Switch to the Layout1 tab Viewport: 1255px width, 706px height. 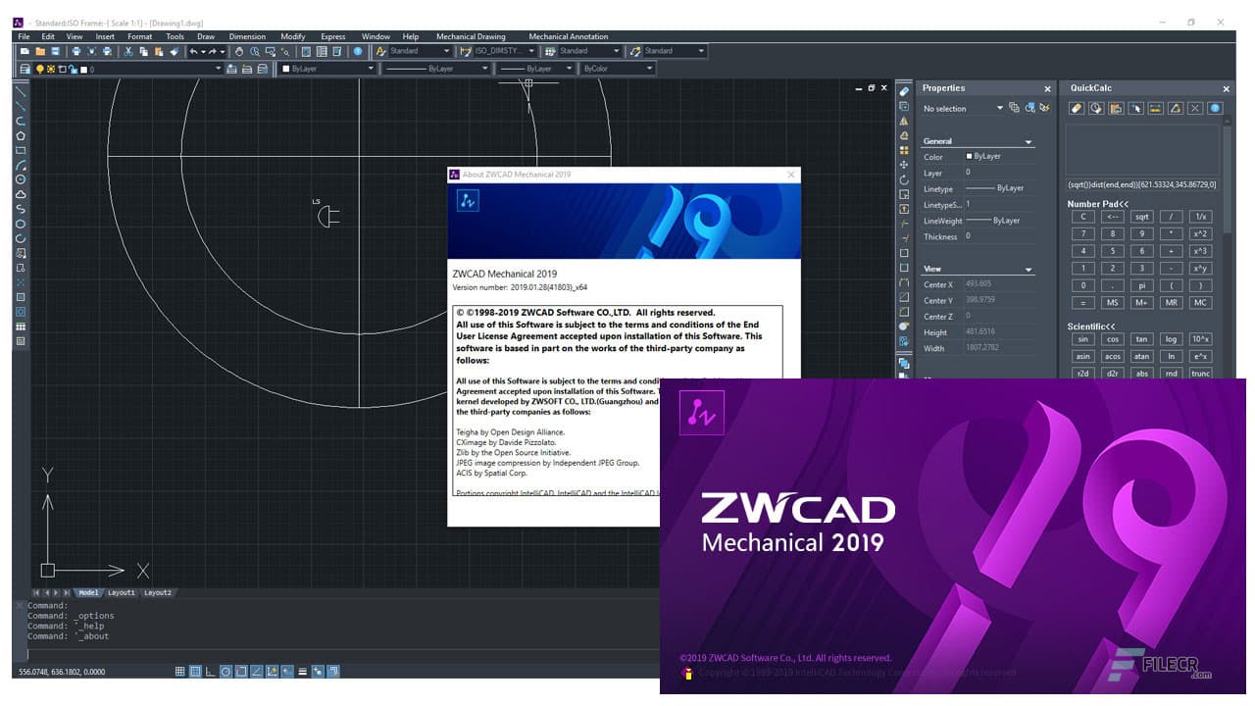tap(121, 592)
